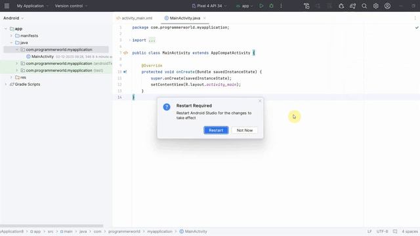Expand Gradle Scripts node
The height and width of the screenshot is (236, 420).
(6, 85)
